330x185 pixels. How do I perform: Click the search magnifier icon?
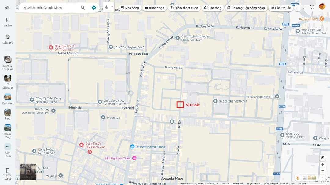tap(83, 8)
